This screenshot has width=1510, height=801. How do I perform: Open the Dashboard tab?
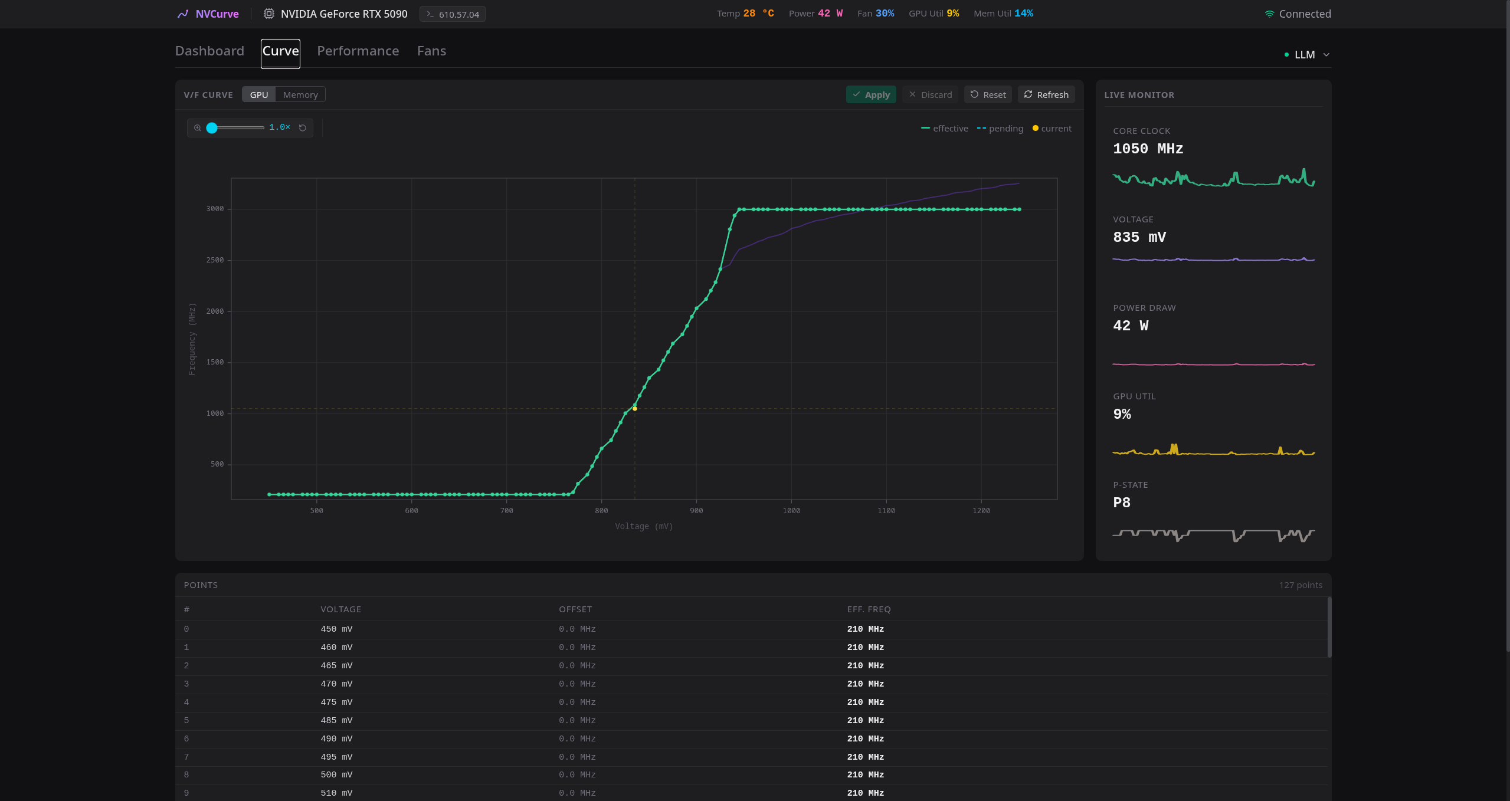(x=209, y=51)
